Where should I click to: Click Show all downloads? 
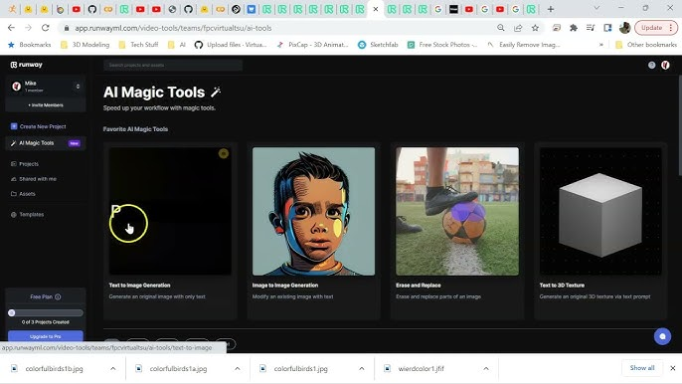[x=642, y=368]
